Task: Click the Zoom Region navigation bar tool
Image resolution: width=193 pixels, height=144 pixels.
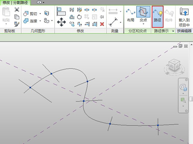Action: coord(183,100)
